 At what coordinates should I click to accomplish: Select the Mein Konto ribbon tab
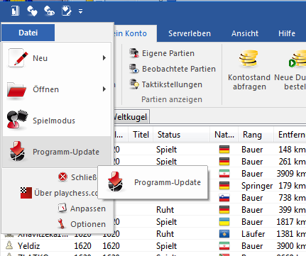click(x=135, y=33)
